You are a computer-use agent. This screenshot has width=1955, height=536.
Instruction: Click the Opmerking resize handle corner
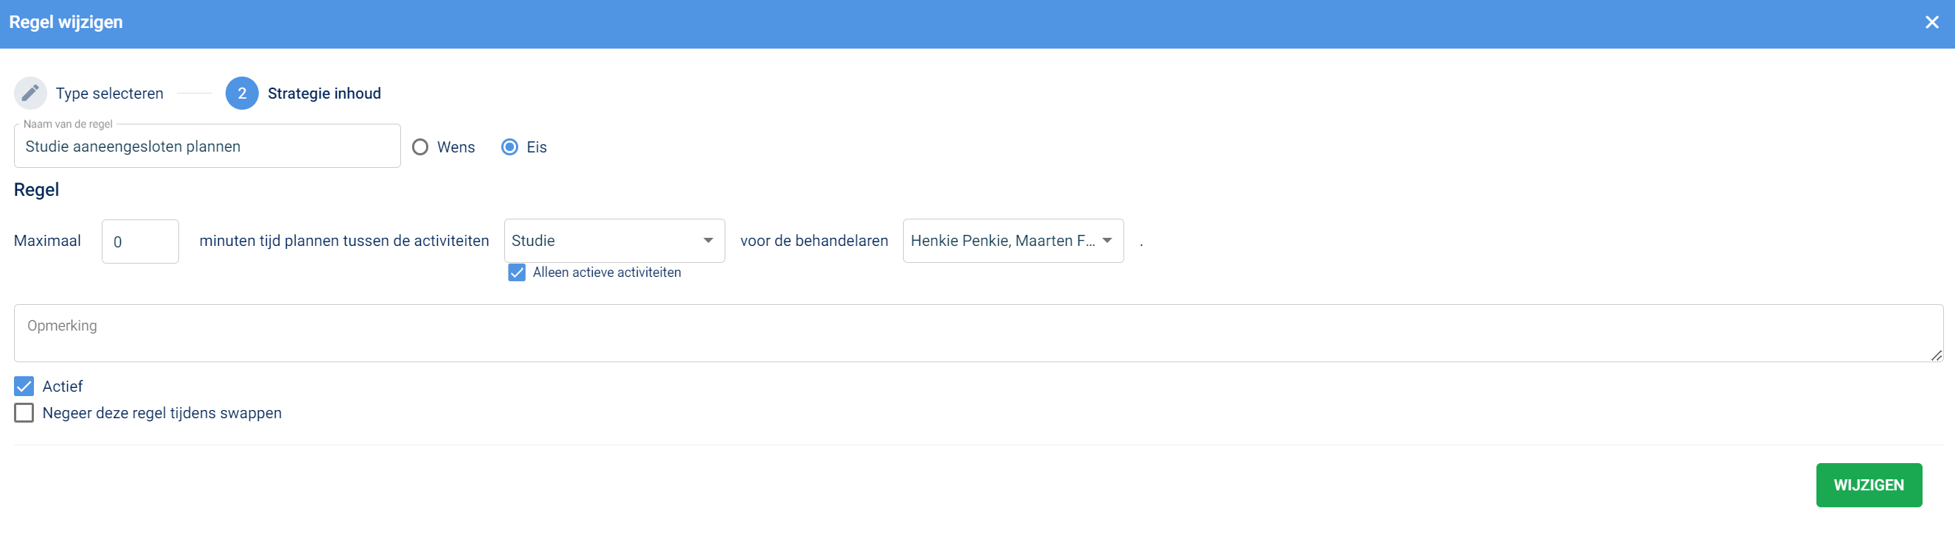coord(1937,356)
